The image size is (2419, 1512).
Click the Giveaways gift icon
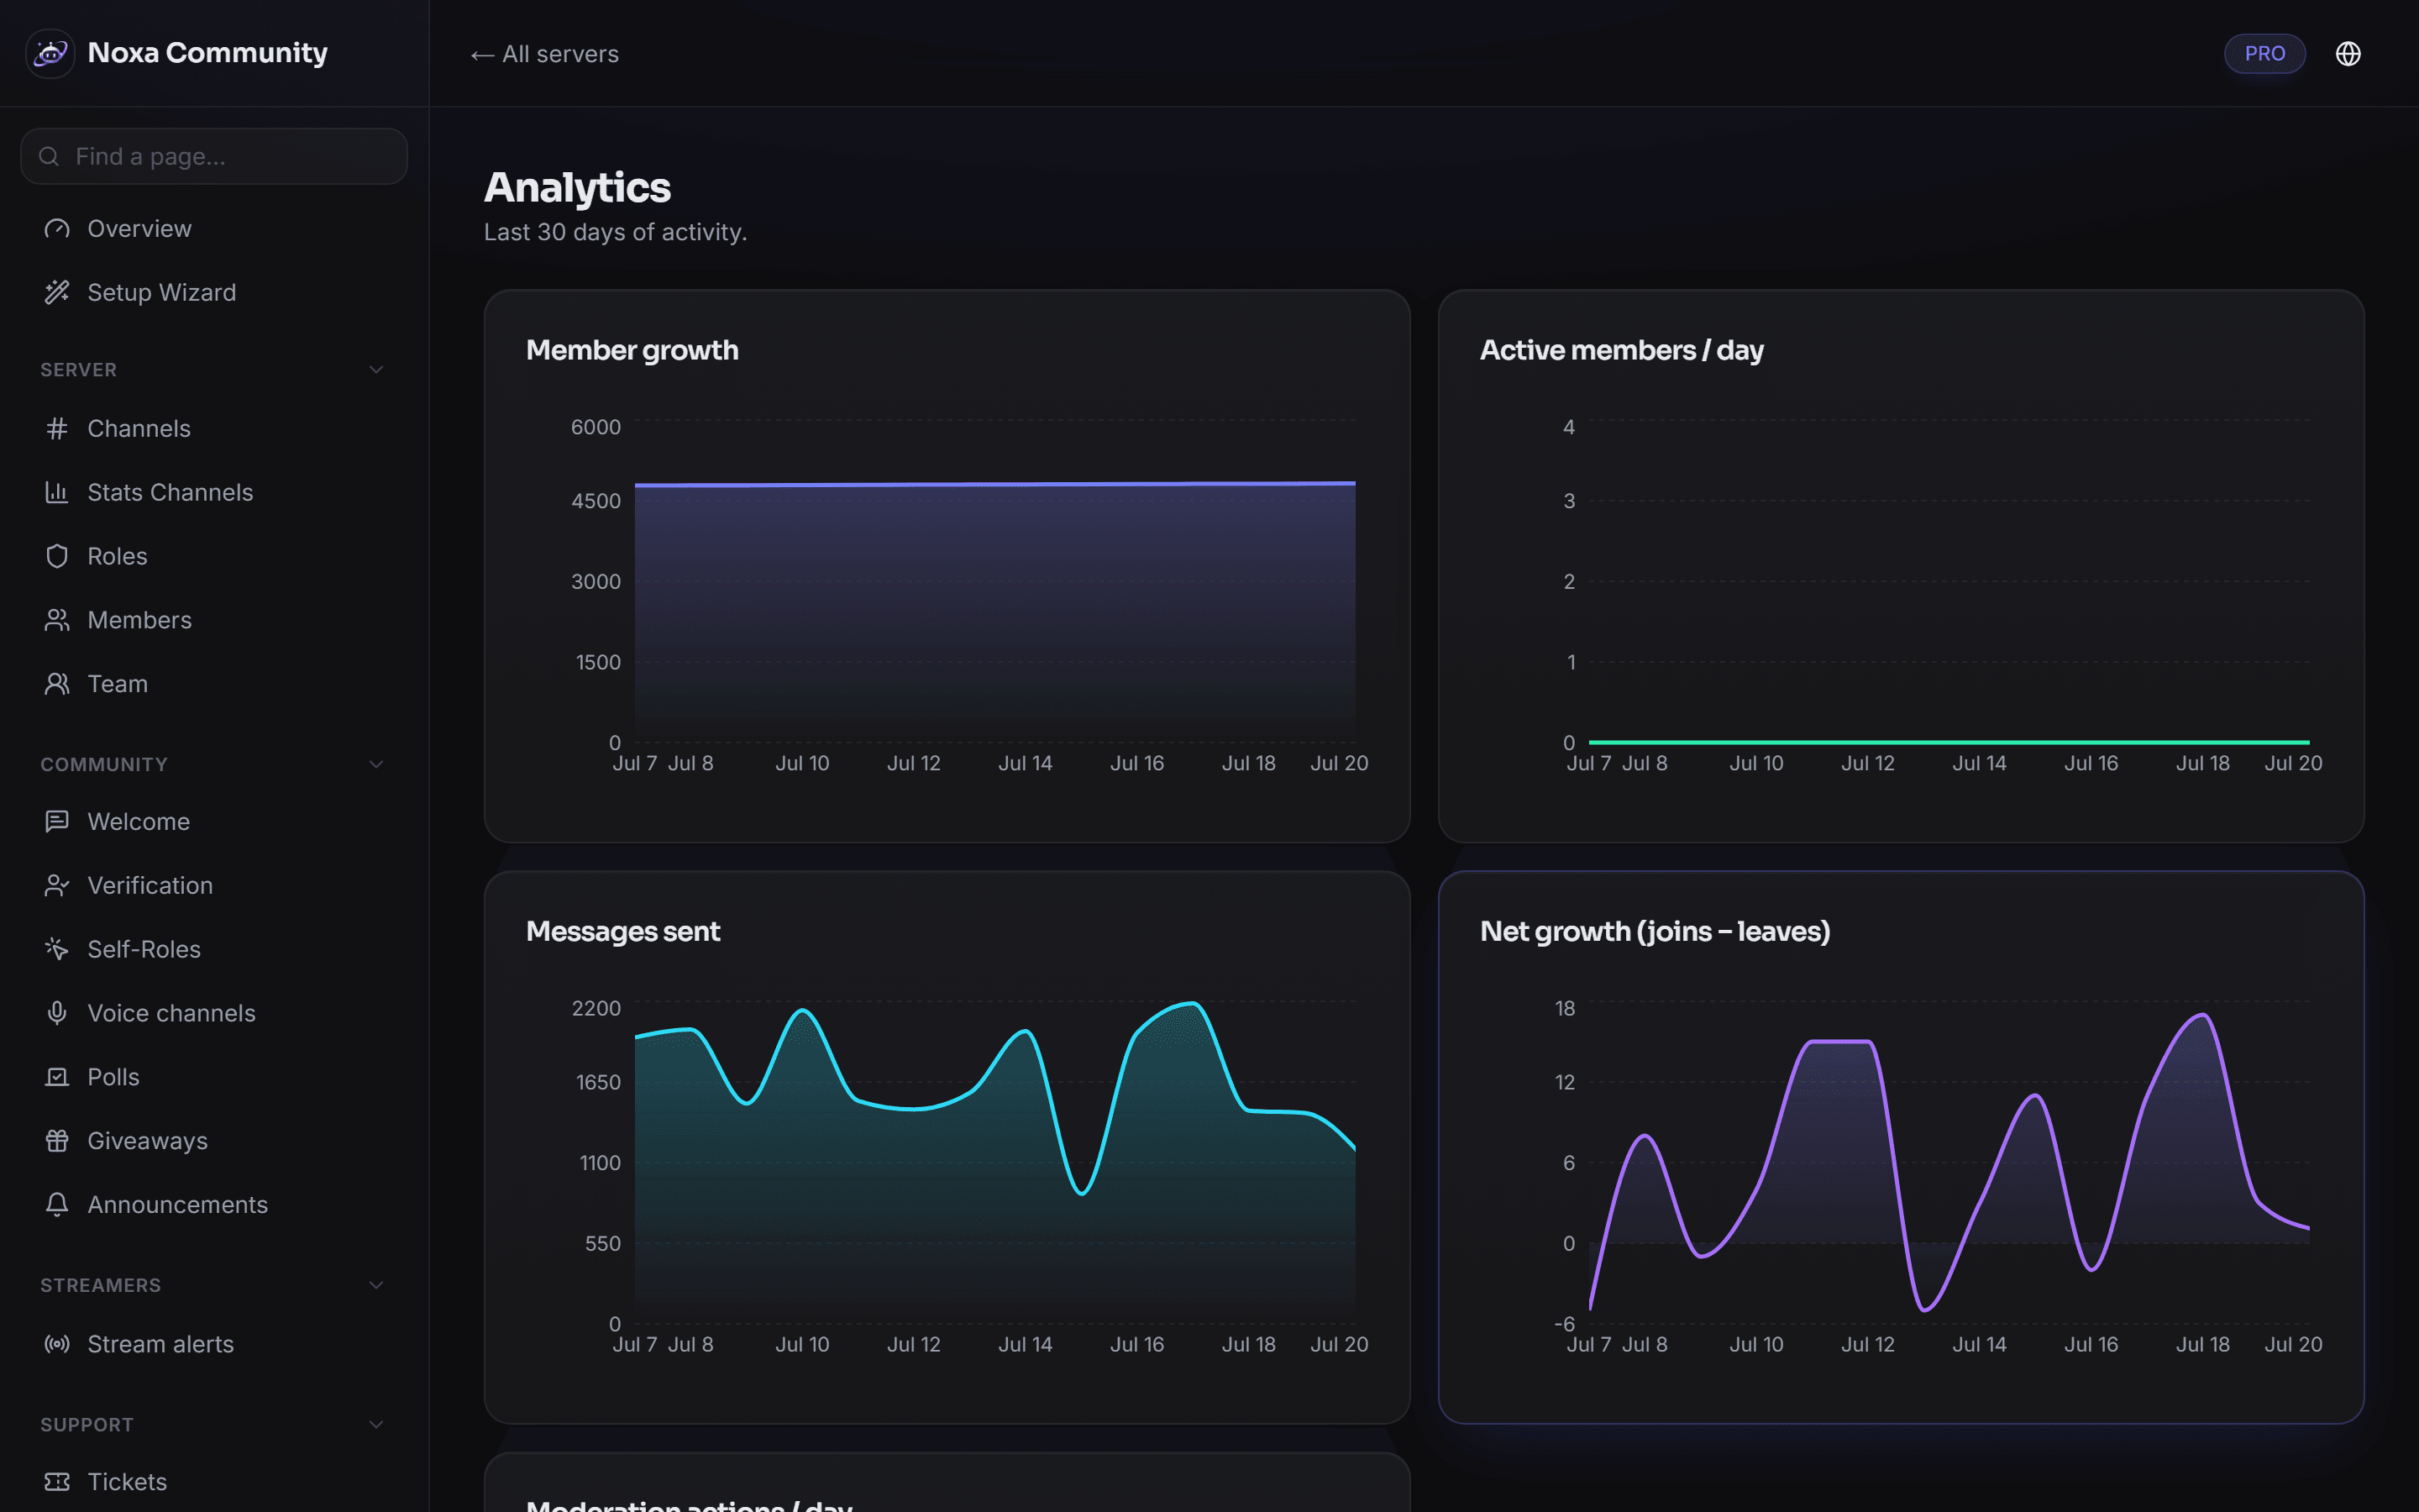[57, 1142]
